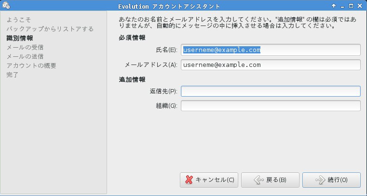Viewport: 367px width, 196px height.
Task: Click the Evolution アカウントアシスタント title bar text
Action: (169, 6)
